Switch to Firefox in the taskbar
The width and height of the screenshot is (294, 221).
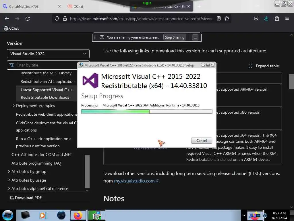pos(78,215)
